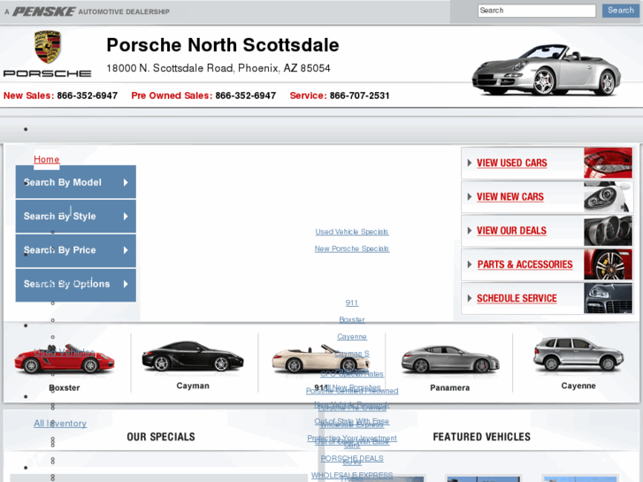The height and width of the screenshot is (482, 643).
Task: Click the Service phone number 866-707-2531
Action: (360, 96)
